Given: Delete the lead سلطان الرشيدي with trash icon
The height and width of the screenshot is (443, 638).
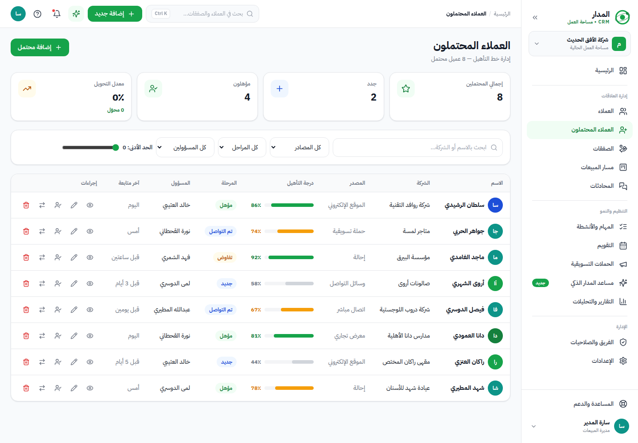Looking at the screenshot, I should (26, 205).
